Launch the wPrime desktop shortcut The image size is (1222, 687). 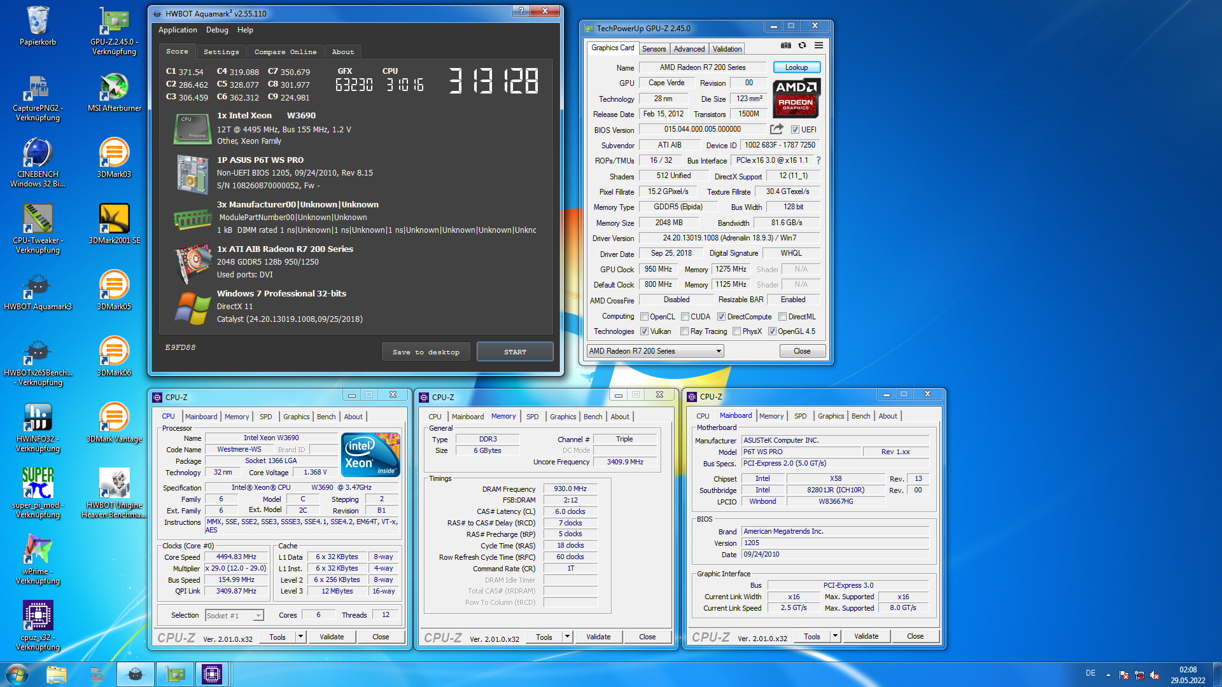click(x=38, y=560)
